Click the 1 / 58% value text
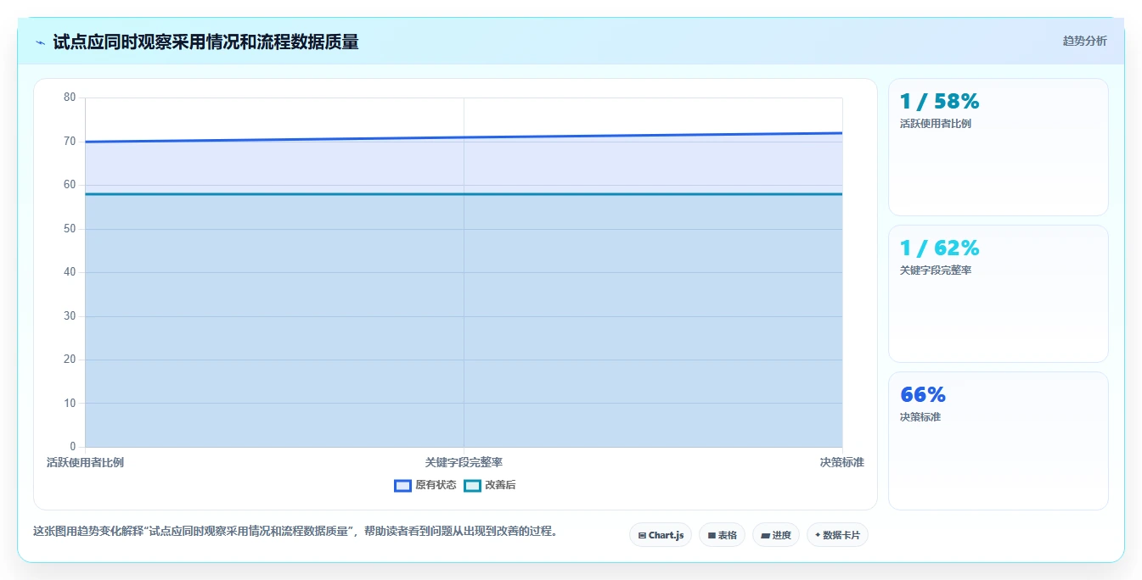Screen dimensions: 1142x580 click(940, 101)
